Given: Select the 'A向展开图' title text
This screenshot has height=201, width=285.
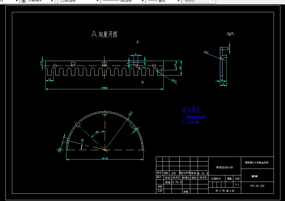Looking at the screenshot, I should 104,34.
